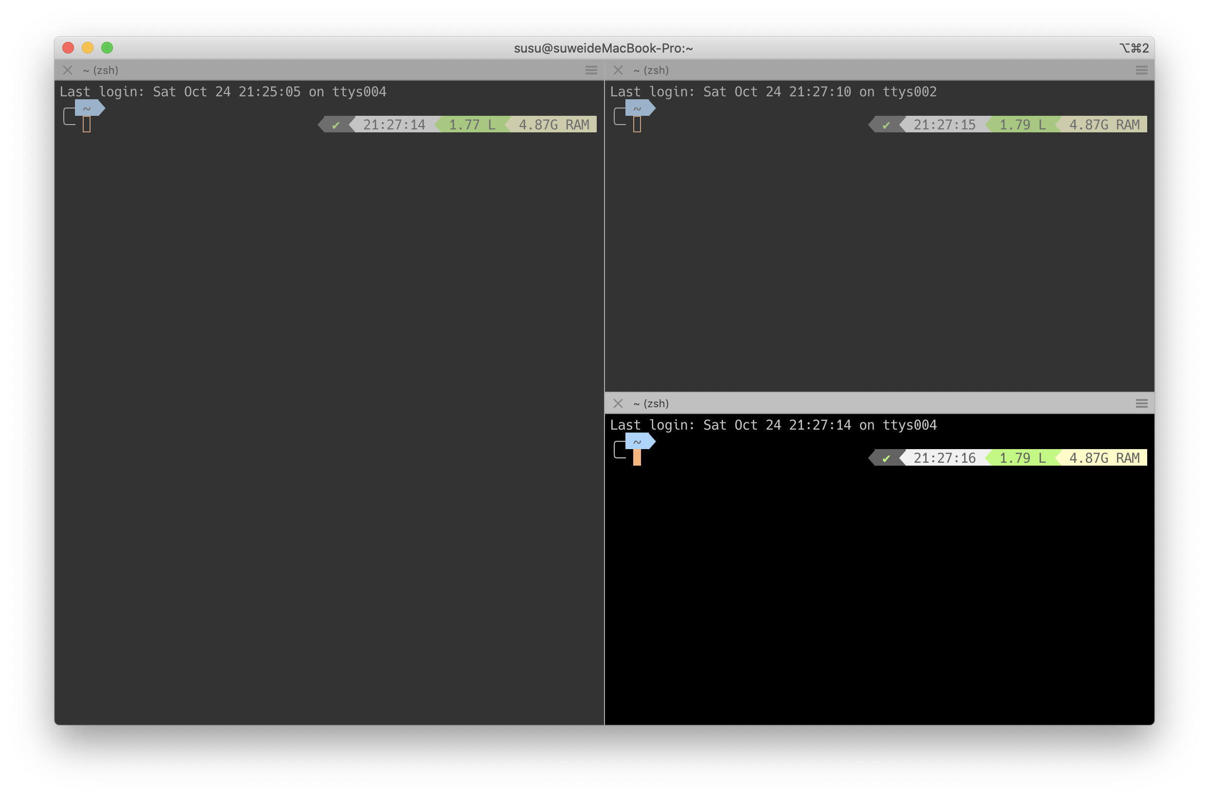Click the home directory ~ segment in top-right pane

[x=640, y=108]
